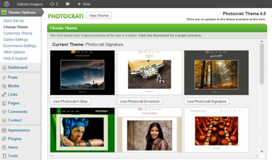
Task: Click the plus New icon
Action: coord(79,4)
